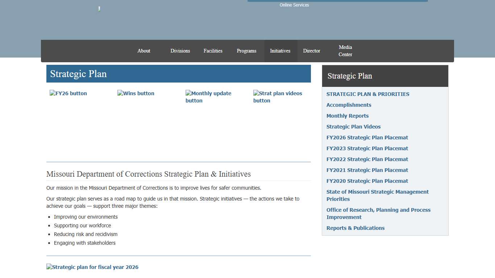Click the Strategic Plan page banner heading
495x278 pixels.
78,73
